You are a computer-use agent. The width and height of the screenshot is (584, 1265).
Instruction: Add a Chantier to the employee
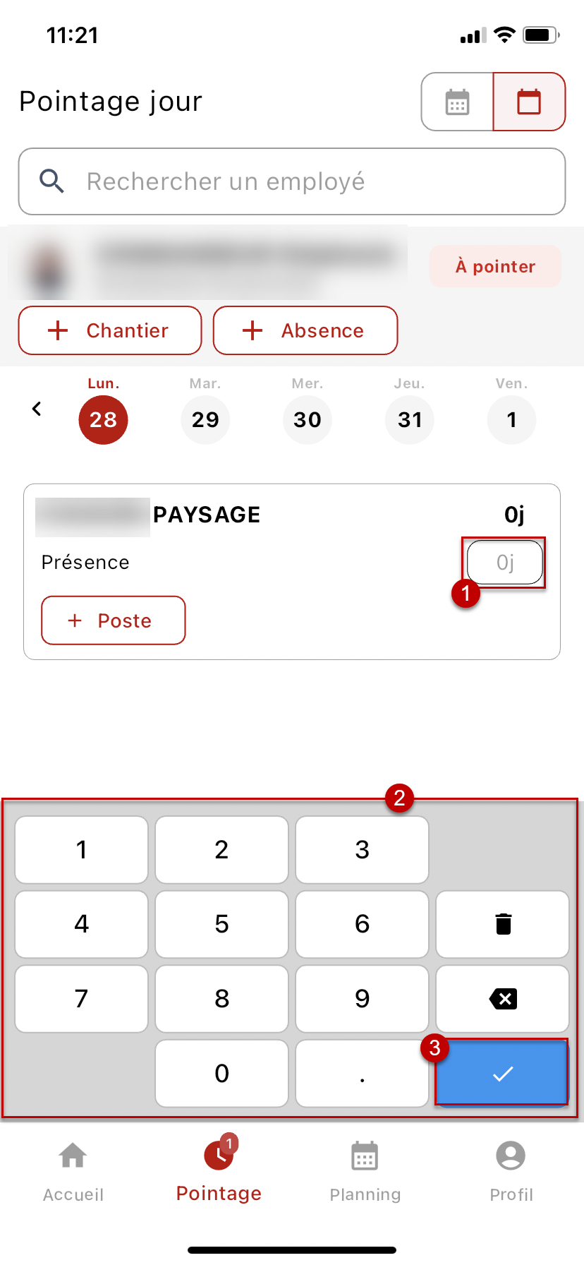click(110, 330)
